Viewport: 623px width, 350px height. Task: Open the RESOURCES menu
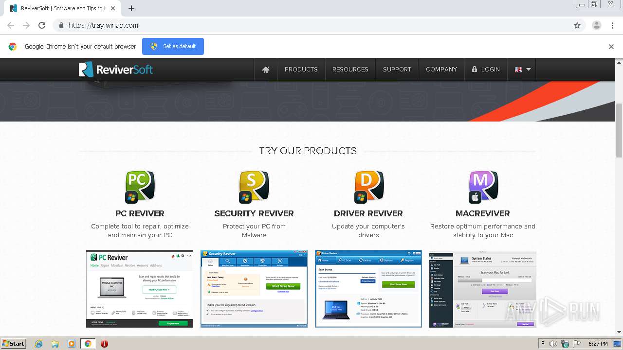(x=350, y=70)
